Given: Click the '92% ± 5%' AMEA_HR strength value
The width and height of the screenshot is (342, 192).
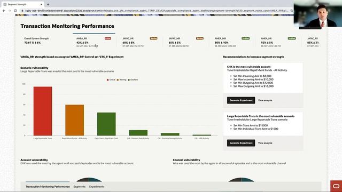Looking at the screenshot, I should point(267,43).
